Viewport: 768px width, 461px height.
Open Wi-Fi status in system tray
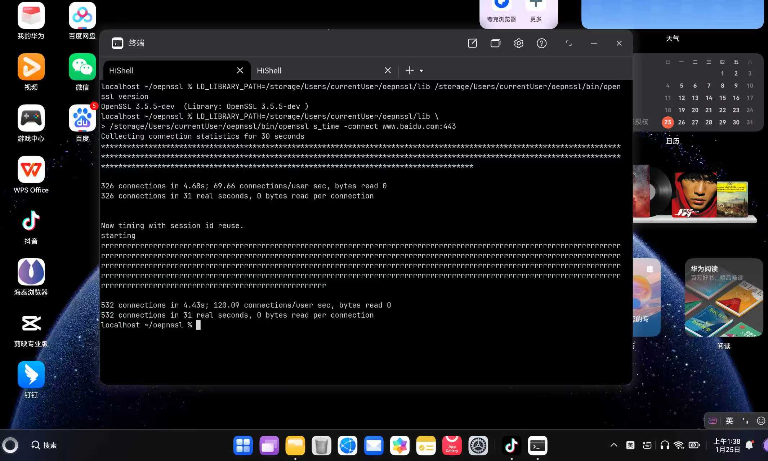(679, 445)
